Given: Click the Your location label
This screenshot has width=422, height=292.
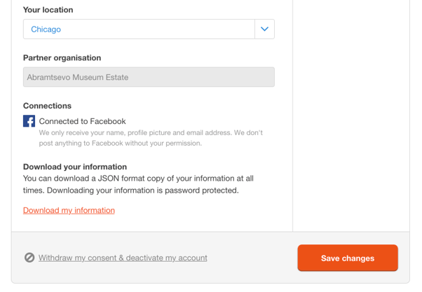Looking at the screenshot, I should tap(48, 10).
